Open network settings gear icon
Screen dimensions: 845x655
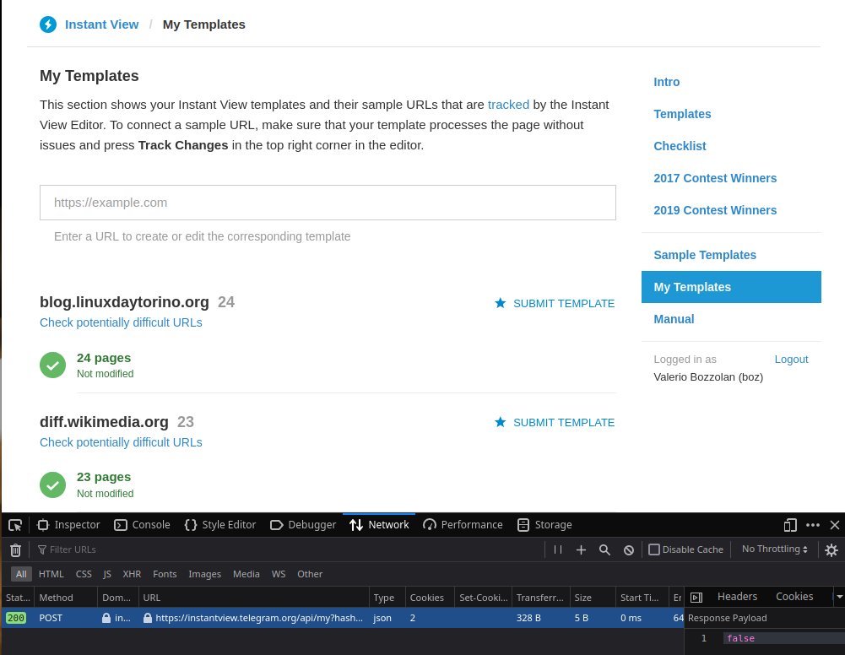(x=831, y=550)
